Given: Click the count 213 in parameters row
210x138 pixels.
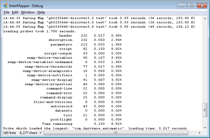Looking at the screenshot, I should coord(84,44).
